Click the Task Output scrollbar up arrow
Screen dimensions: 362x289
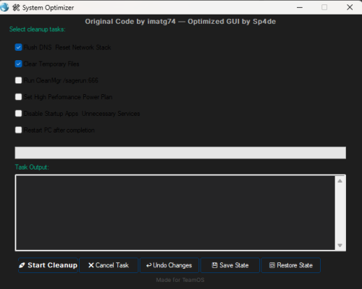[x=340, y=181]
